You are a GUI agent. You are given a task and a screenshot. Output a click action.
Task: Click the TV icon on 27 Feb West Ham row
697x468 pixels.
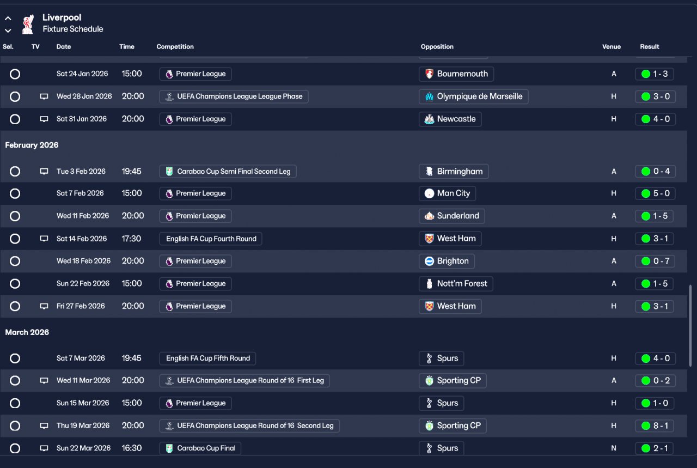[44, 306]
